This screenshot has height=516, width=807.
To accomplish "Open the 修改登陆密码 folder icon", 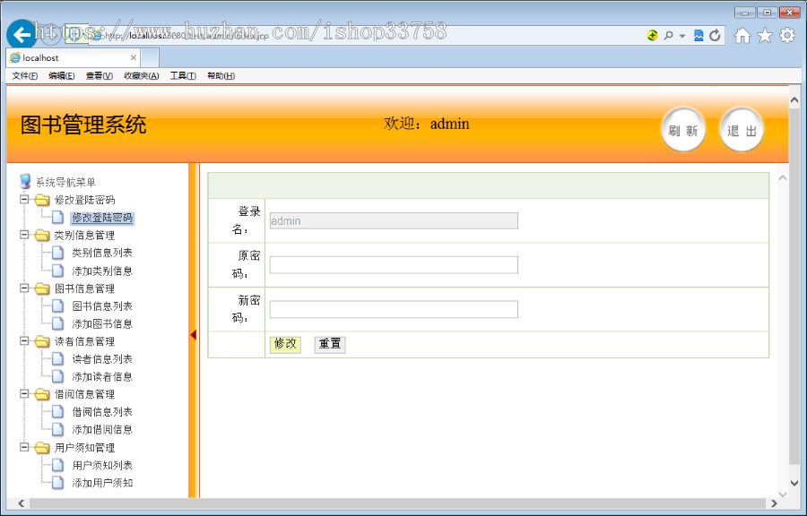I will [x=42, y=200].
